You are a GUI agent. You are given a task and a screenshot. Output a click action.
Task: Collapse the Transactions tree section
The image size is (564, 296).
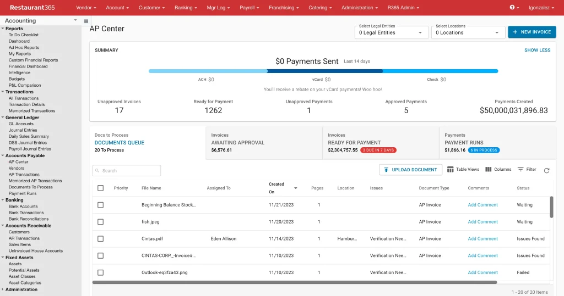click(3, 92)
